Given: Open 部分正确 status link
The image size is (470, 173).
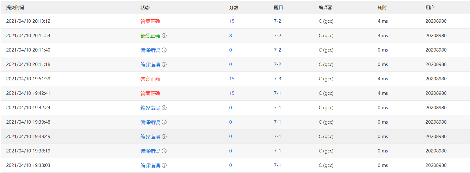Looking at the screenshot, I should point(150,36).
